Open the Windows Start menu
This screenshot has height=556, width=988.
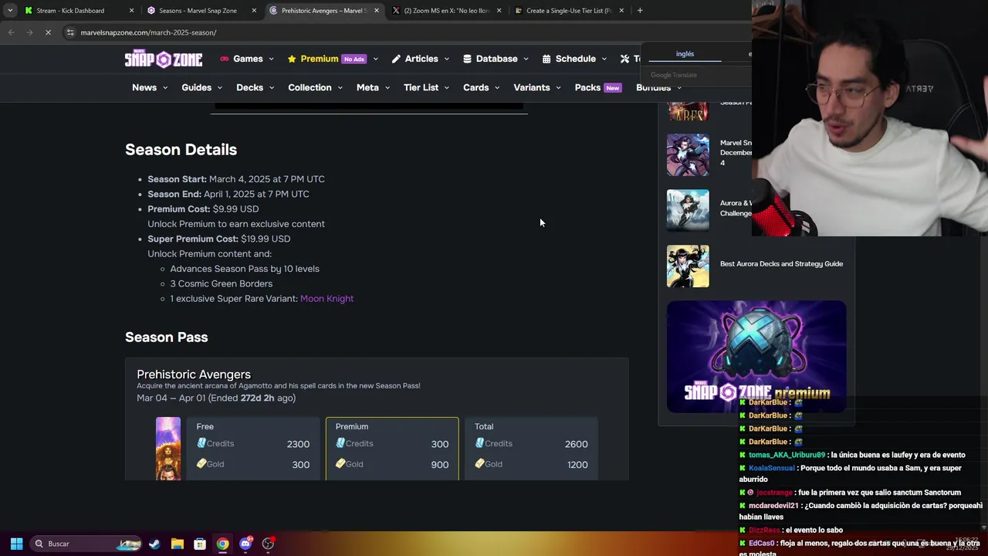tap(16, 544)
